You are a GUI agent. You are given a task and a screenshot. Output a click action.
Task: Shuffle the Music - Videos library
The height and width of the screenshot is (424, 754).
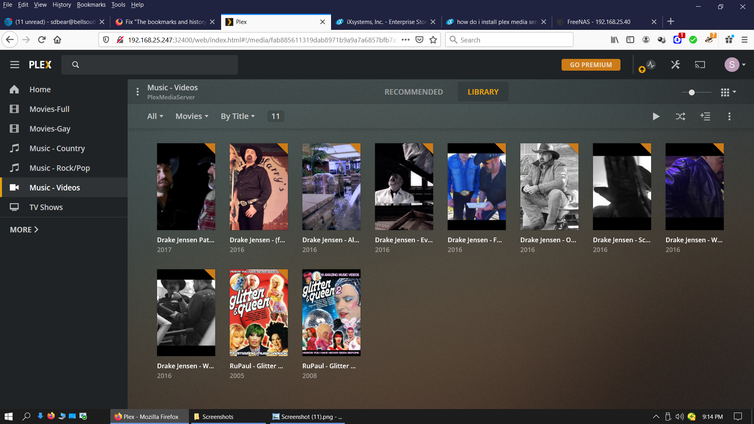point(681,116)
